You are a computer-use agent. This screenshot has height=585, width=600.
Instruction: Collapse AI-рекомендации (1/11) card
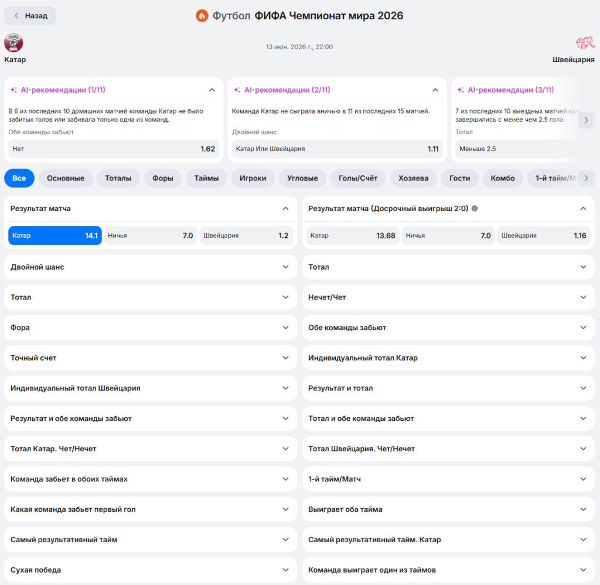(x=212, y=90)
